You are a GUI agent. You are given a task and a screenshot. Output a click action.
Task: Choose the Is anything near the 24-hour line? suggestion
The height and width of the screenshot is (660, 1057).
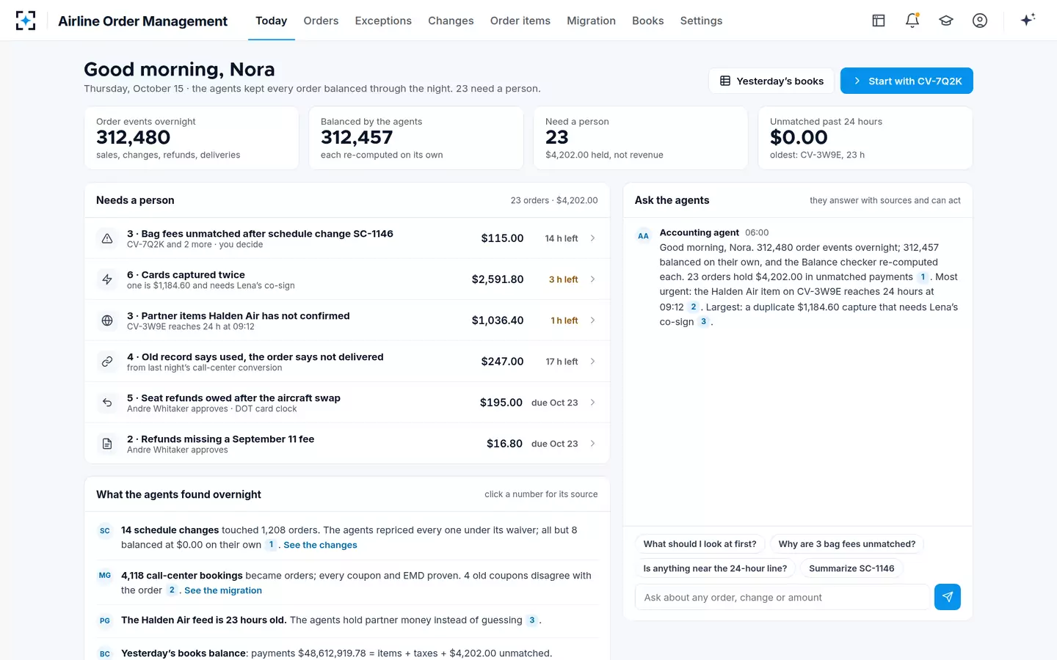(x=715, y=568)
